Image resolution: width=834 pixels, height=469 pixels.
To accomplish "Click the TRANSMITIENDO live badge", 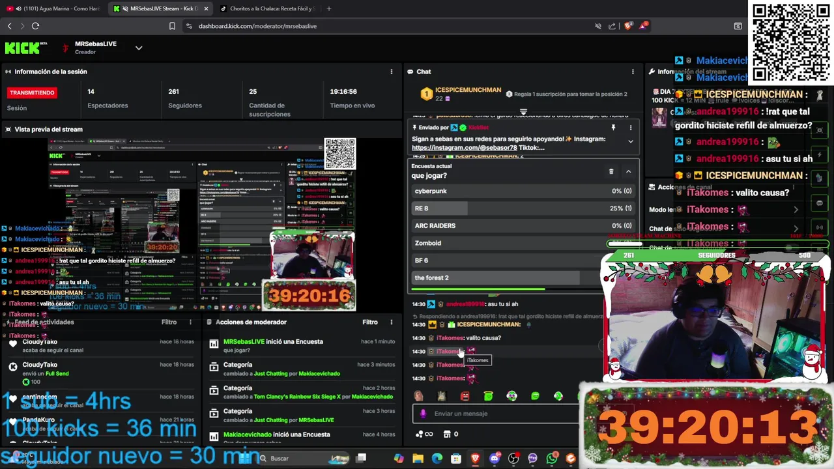I will coord(32,92).
